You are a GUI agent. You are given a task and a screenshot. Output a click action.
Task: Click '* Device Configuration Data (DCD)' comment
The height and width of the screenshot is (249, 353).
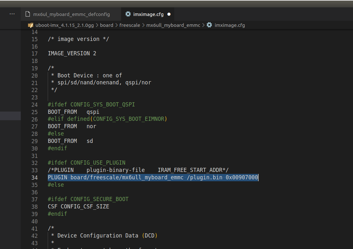104,236
